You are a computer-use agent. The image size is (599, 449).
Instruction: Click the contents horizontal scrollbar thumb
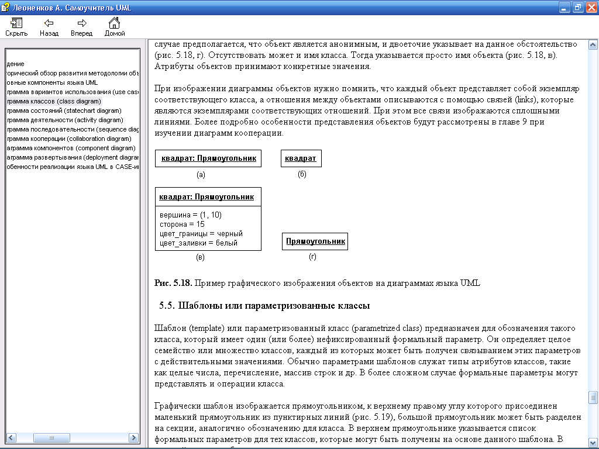point(51,437)
